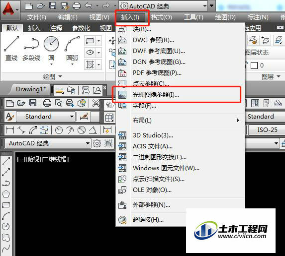The width and height of the screenshot is (285, 256).
Task: Click the New file icon in quick access bar
Action: pyautogui.click(x=29, y=6)
